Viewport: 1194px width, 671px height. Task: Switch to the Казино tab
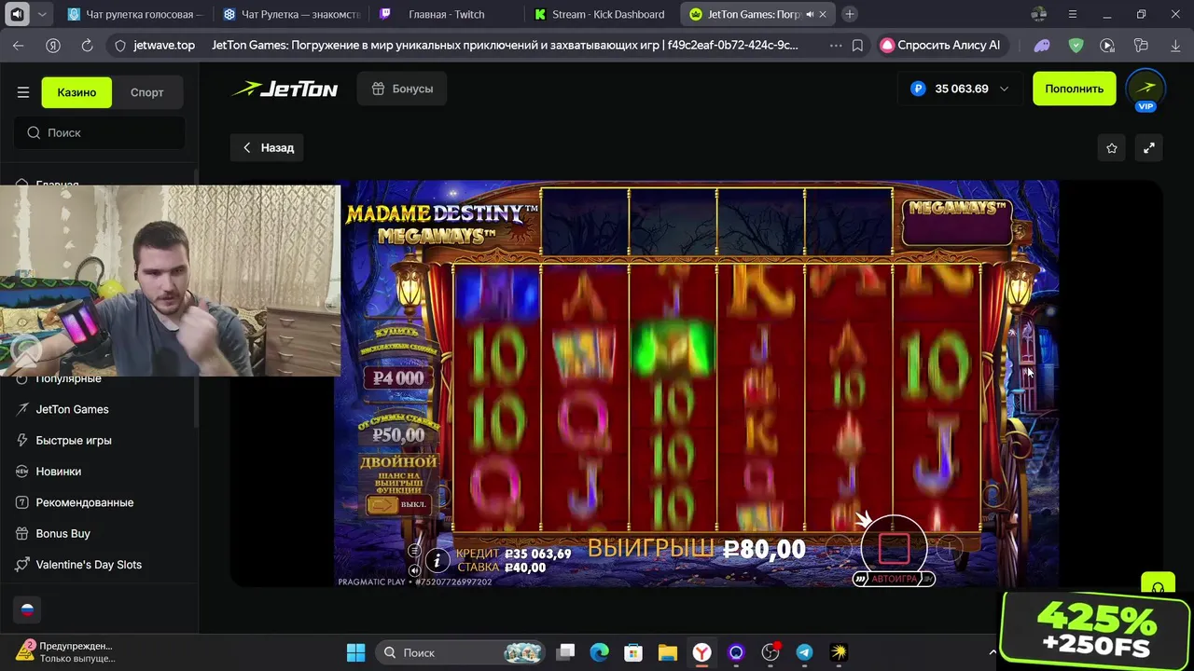tap(76, 92)
